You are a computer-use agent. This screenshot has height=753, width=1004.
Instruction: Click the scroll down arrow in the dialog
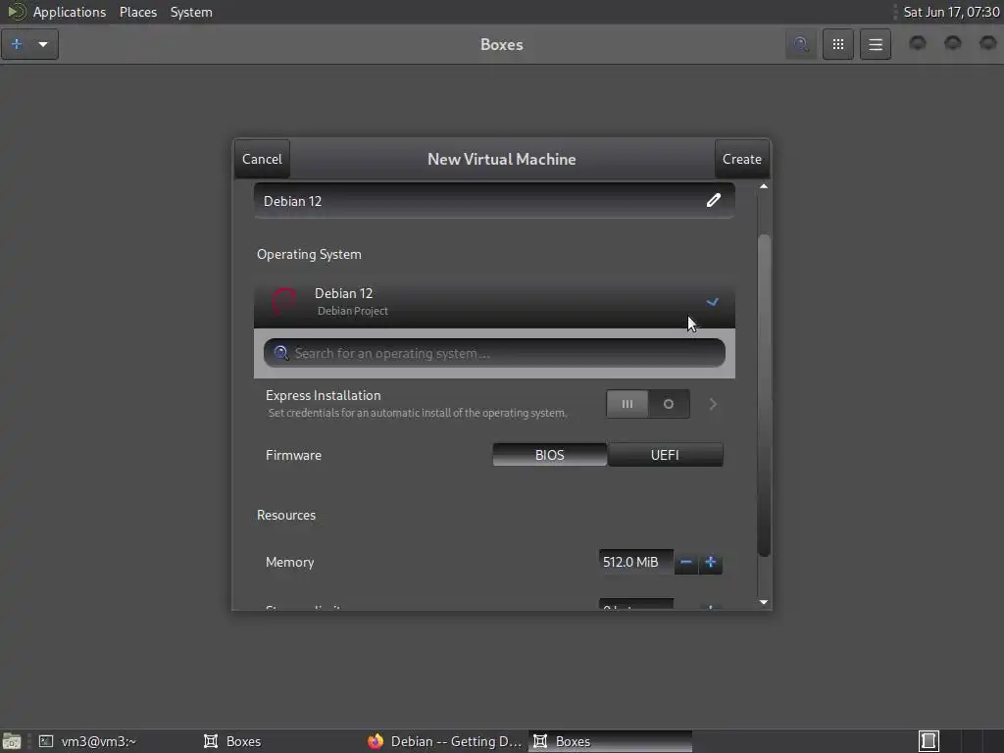click(x=763, y=602)
